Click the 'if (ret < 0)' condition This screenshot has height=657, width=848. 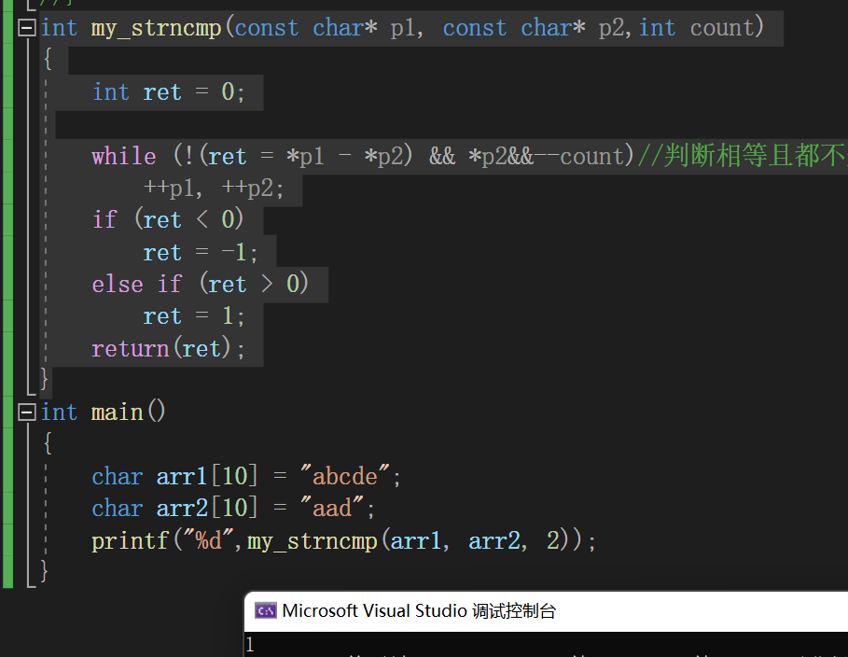[168, 220]
